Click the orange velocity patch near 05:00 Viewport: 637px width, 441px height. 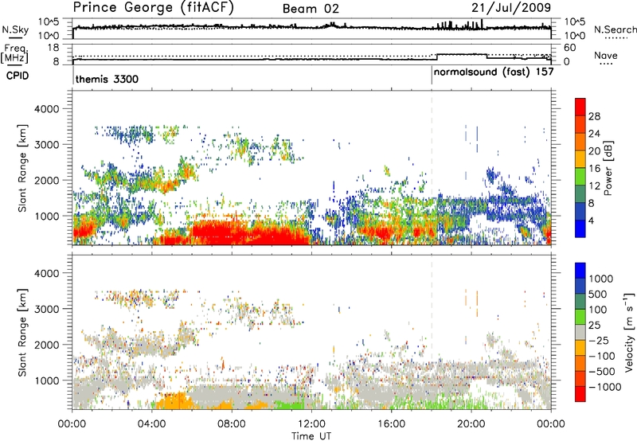(x=173, y=400)
